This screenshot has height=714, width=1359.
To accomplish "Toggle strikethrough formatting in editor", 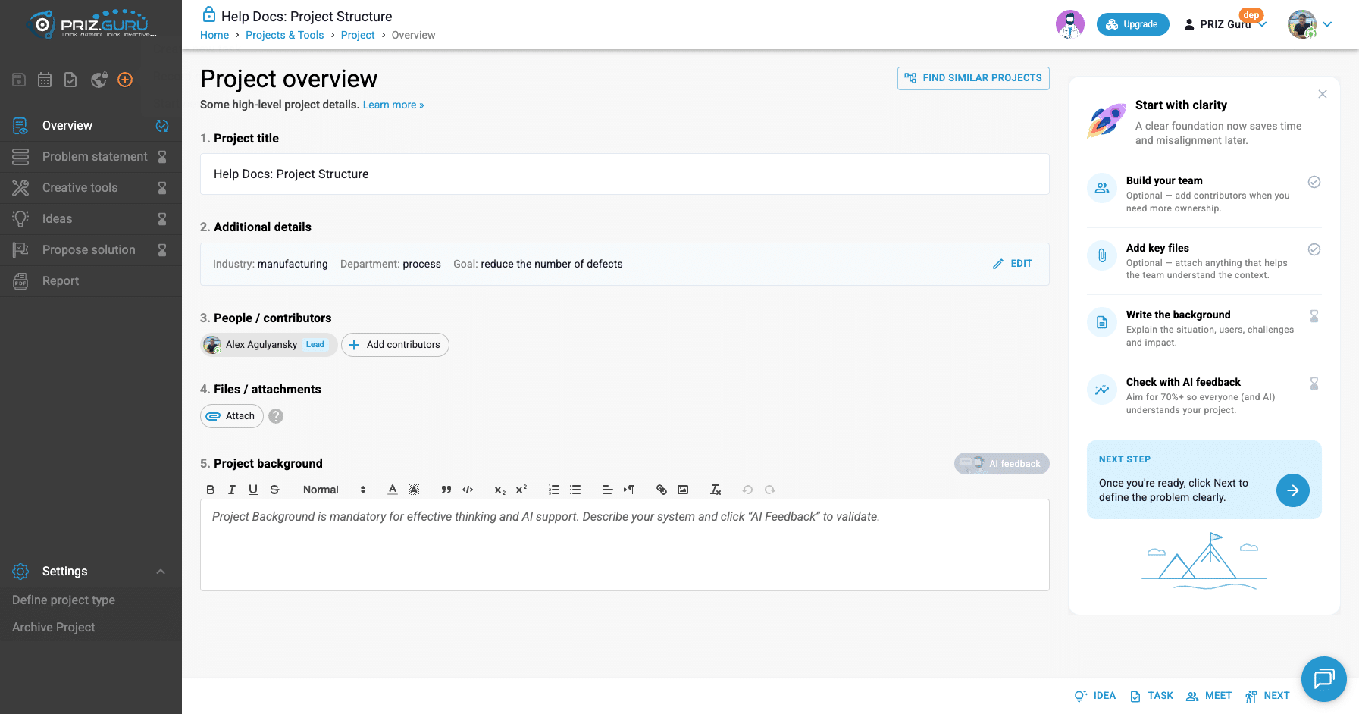I will [274, 490].
